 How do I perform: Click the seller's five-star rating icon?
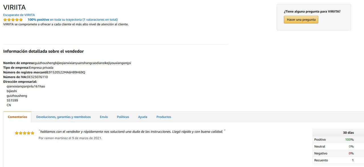tap(13, 20)
